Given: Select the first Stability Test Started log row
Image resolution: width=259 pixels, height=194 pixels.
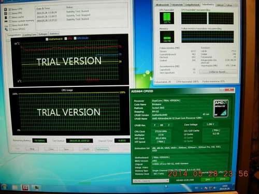Looking at the screenshot, I should click(x=63, y=12).
